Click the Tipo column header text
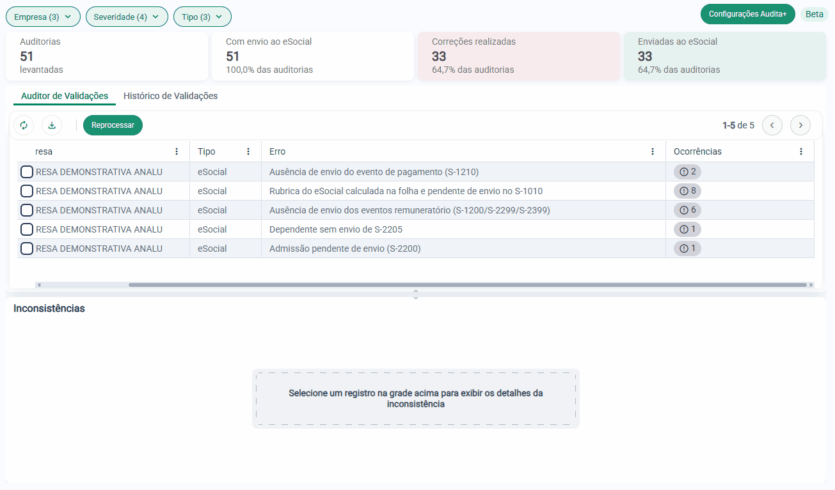This screenshot has height=490, width=835. 207,152
